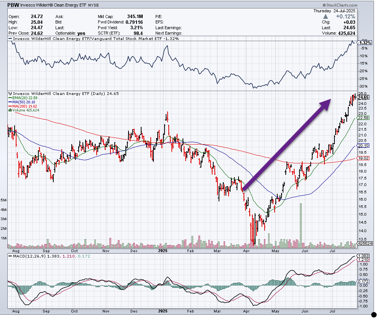Select the Mkt Cap value 345.1M
This screenshot has width=377, height=319.
(x=135, y=17)
